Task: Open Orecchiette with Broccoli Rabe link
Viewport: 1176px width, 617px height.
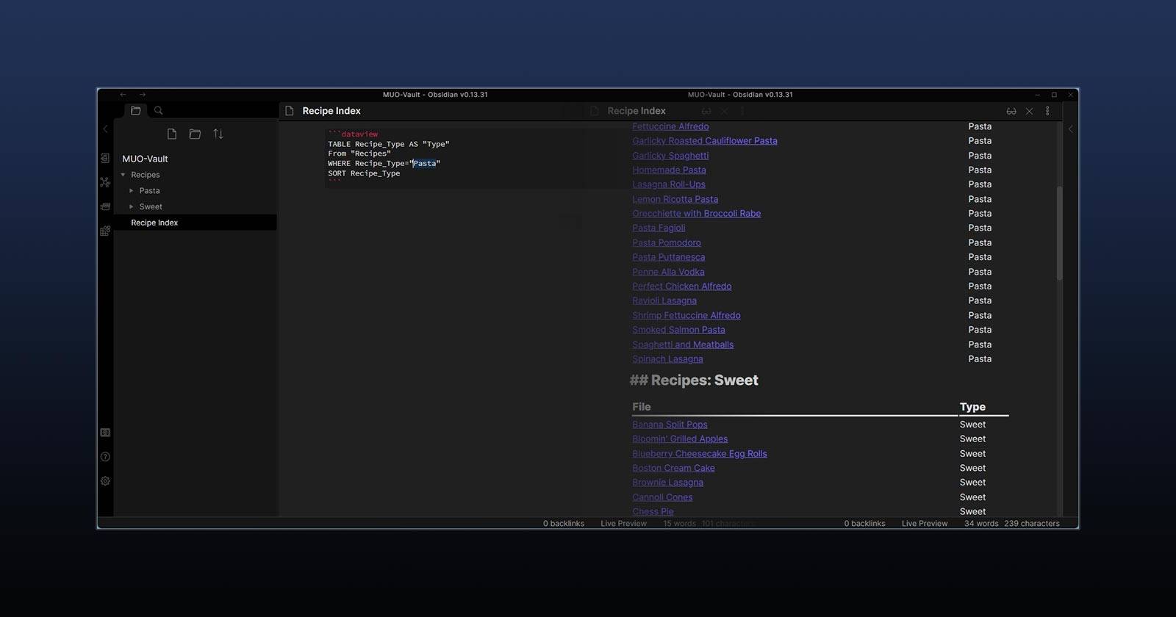Action: click(697, 214)
